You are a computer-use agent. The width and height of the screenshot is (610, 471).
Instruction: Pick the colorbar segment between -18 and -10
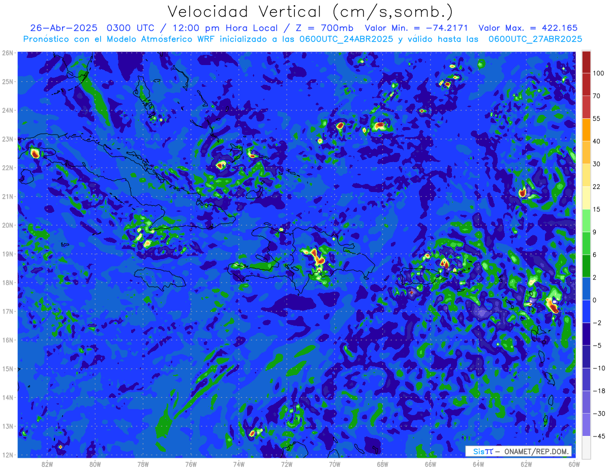tap(586, 379)
